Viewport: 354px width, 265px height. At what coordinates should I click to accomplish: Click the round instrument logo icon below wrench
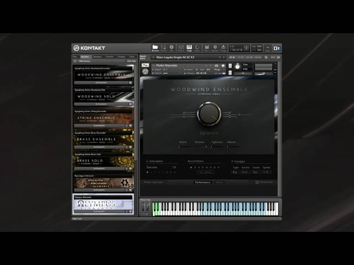click(x=145, y=72)
